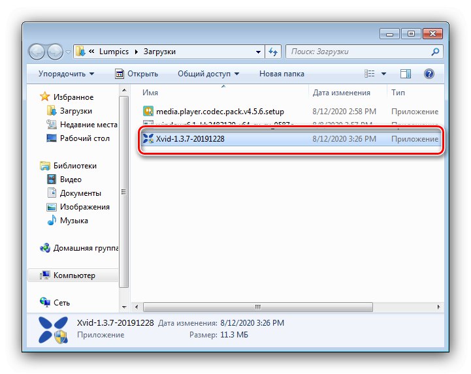471x374 pixels.
Task: Open recent pages dropdown beside the nav arrows
Action: (69, 52)
